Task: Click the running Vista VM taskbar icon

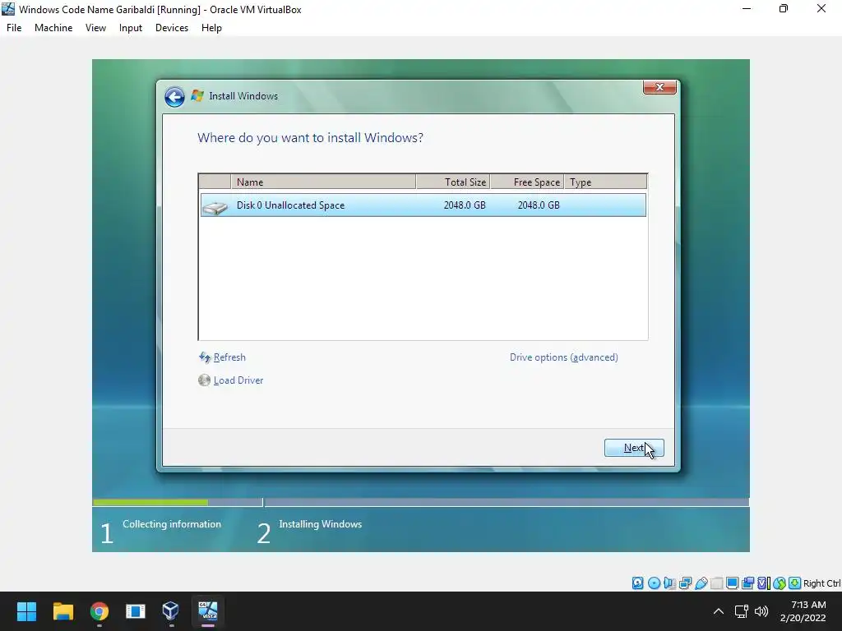Action: 208,611
